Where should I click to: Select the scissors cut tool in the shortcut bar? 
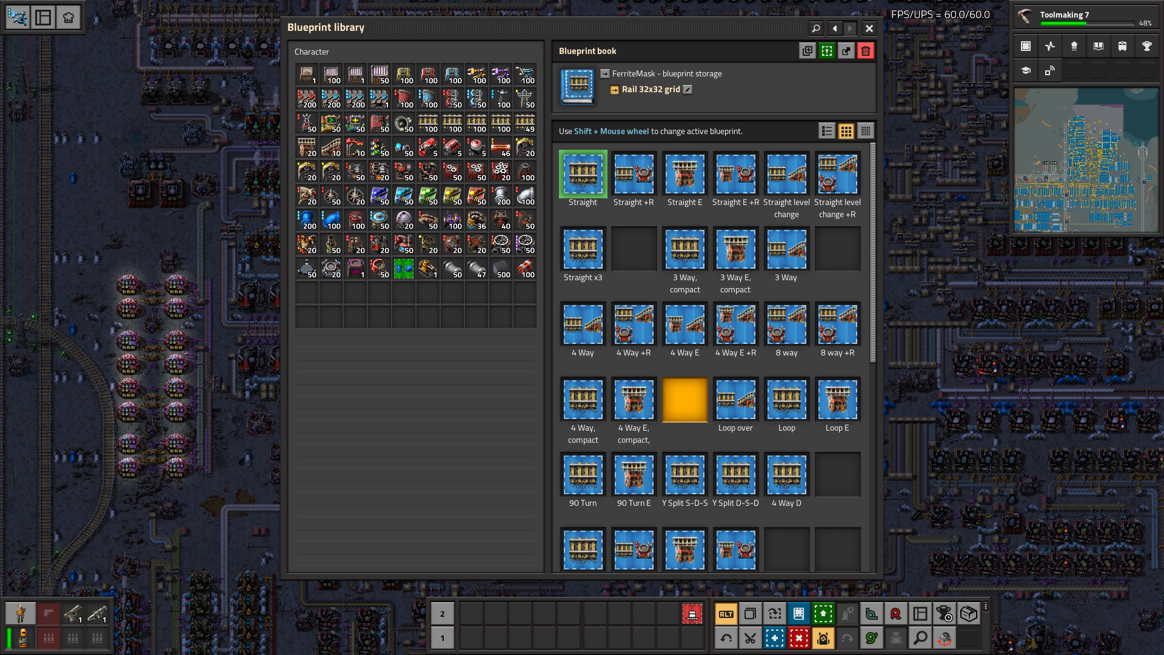[751, 638]
